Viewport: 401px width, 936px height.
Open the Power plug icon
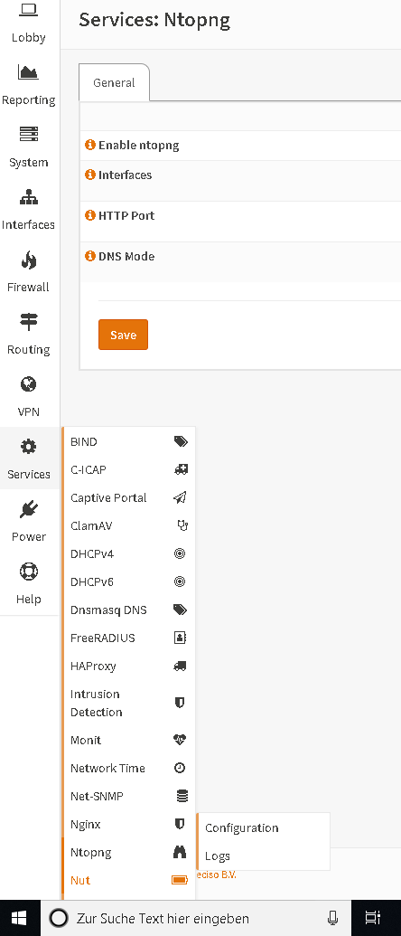29,508
